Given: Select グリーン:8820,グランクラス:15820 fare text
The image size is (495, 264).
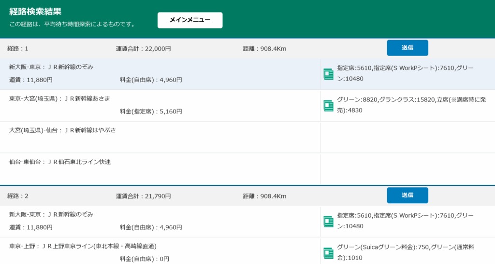Looking at the screenshot, I should (x=411, y=105).
